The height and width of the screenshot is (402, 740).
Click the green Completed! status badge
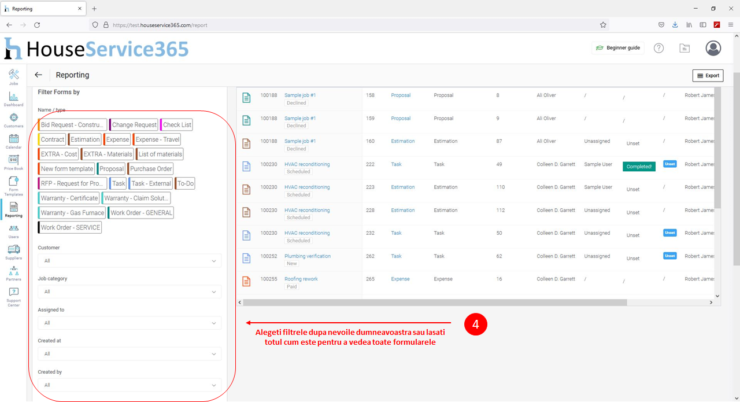(639, 167)
